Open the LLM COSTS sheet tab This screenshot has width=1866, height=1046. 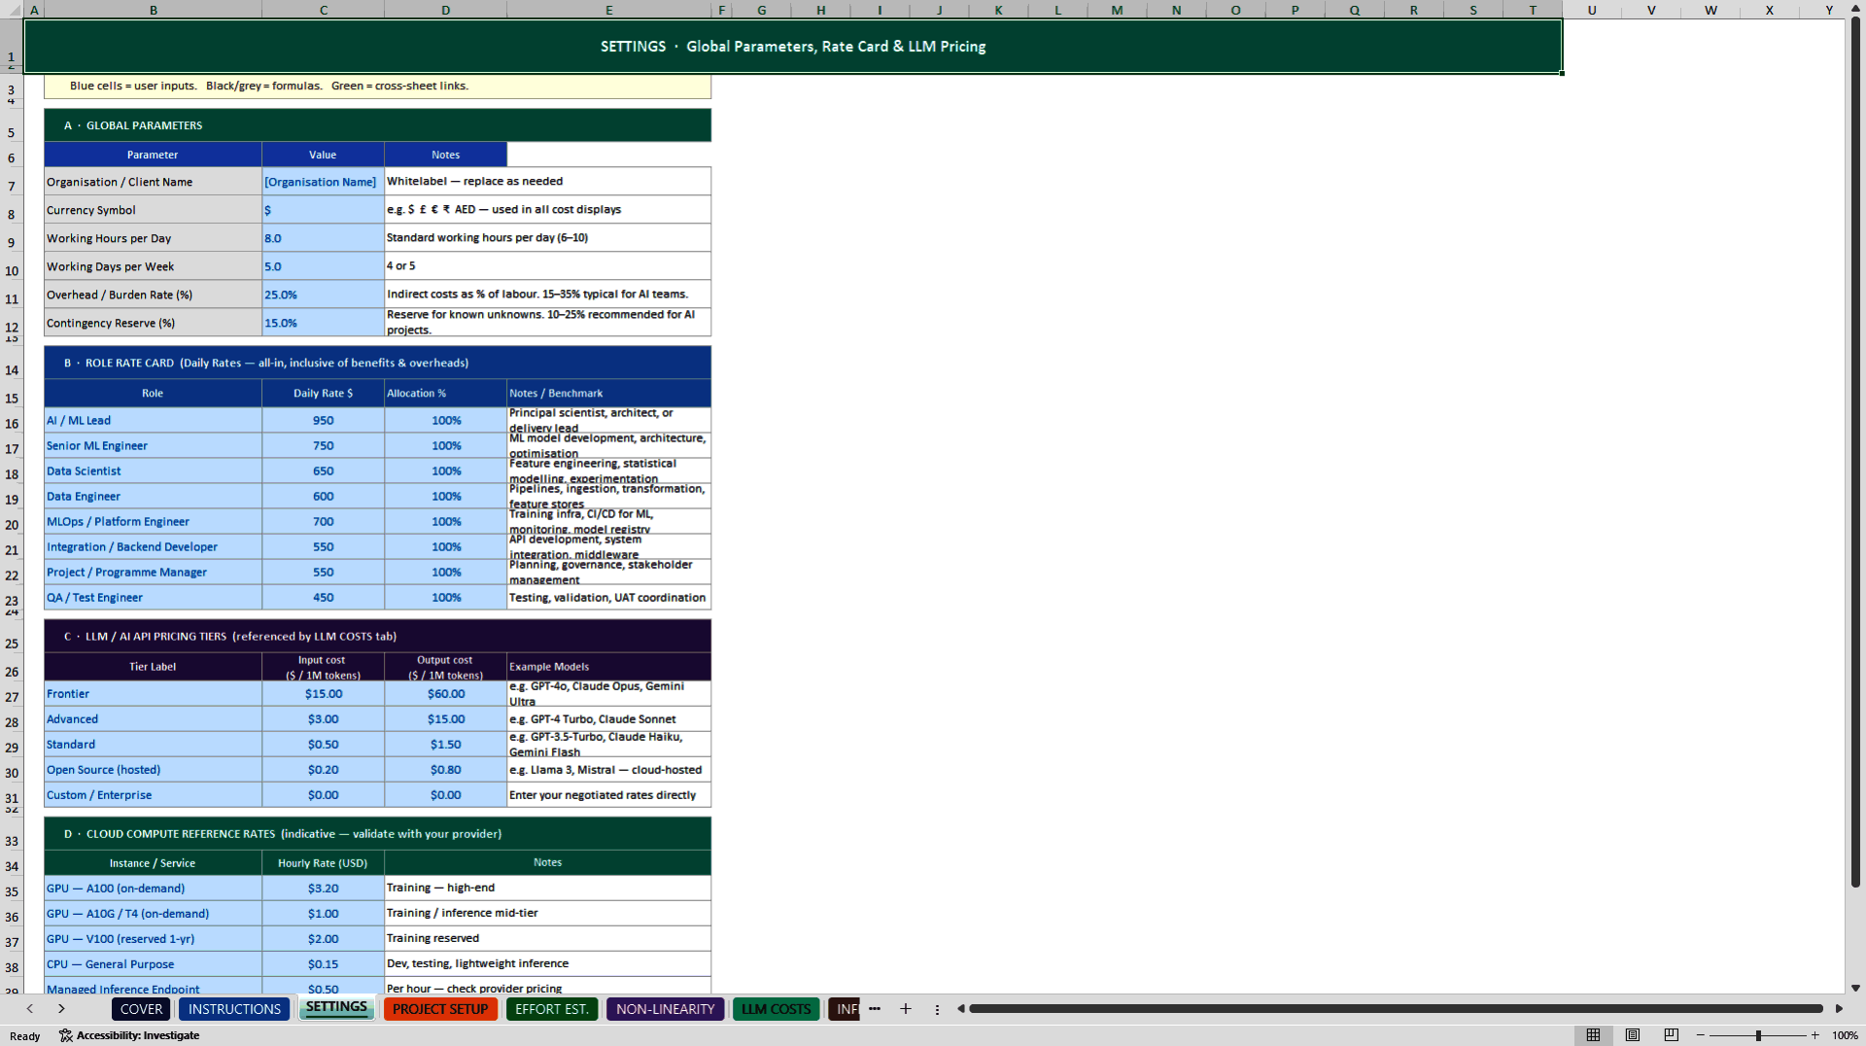pos(776,1009)
